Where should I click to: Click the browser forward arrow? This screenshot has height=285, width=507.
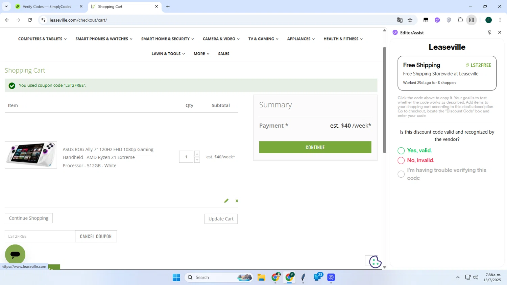click(18, 20)
